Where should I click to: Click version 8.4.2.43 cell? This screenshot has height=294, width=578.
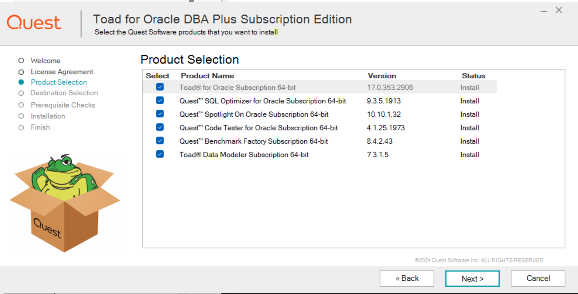point(380,141)
